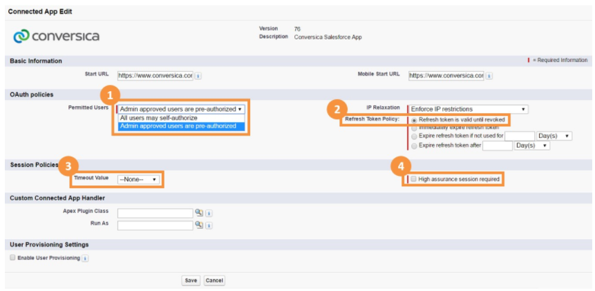This screenshot has width=595, height=291.
Task: Select Immediately expire refresh token option
Action: (414, 128)
